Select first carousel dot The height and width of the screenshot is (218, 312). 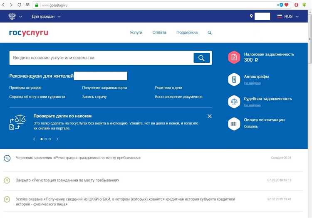pyautogui.click(x=41, y=139)
